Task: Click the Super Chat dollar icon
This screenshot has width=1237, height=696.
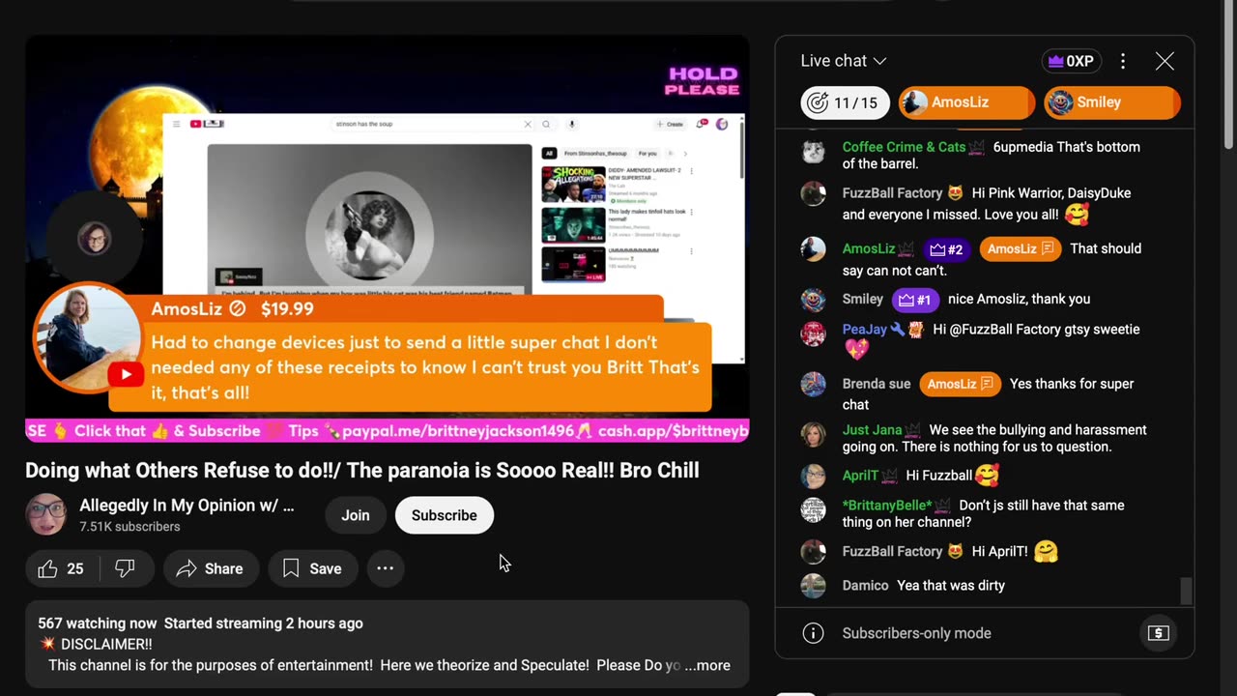Action: pos(1158,633)
